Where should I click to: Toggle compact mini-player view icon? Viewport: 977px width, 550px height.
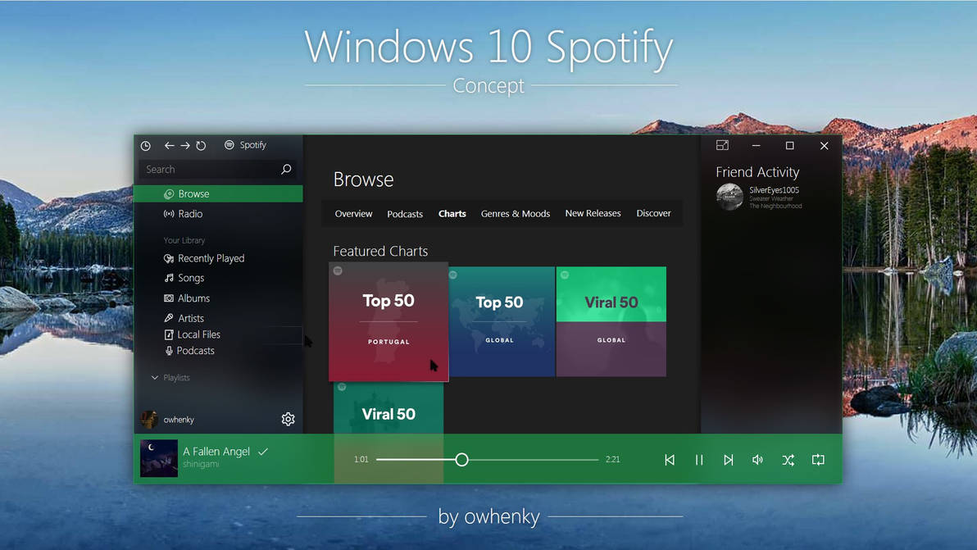click(722, 145)
